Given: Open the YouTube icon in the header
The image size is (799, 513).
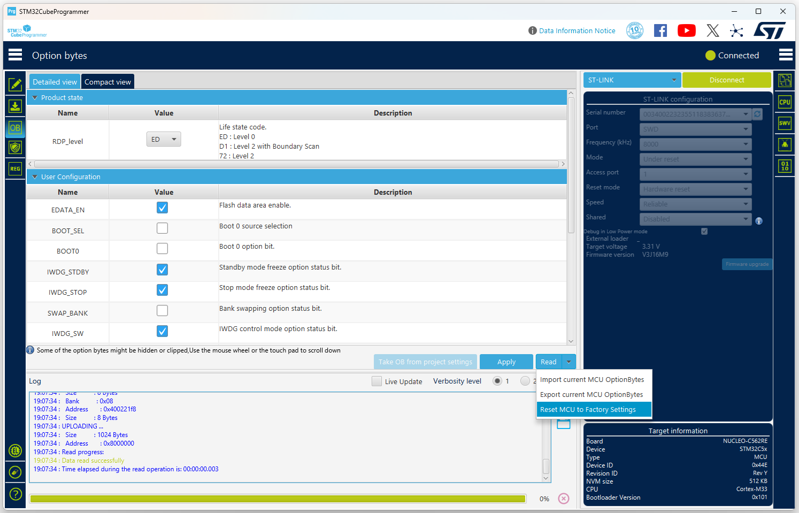Looking at the screenshot, I should click(687, 30).
